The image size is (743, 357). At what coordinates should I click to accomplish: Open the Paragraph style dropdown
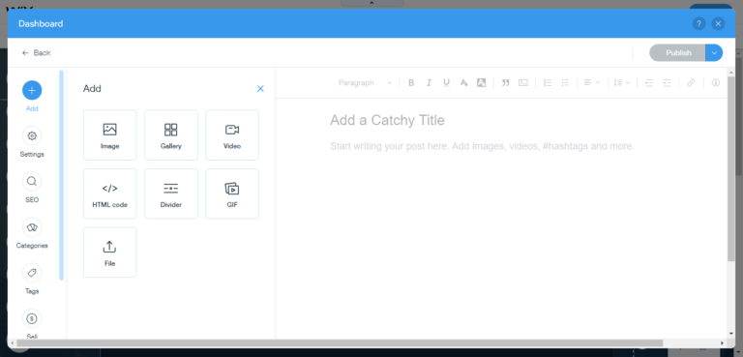pyautogui.click(x=365, y=82)
